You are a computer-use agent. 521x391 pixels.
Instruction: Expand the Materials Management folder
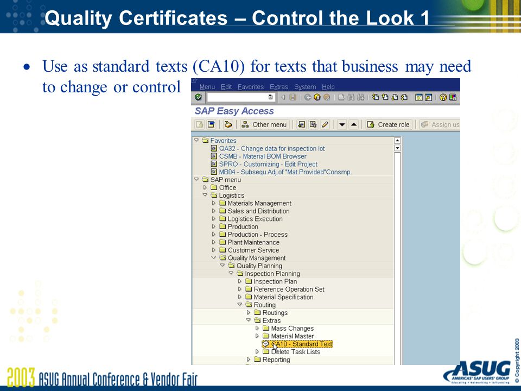click(x=214, y=203)
